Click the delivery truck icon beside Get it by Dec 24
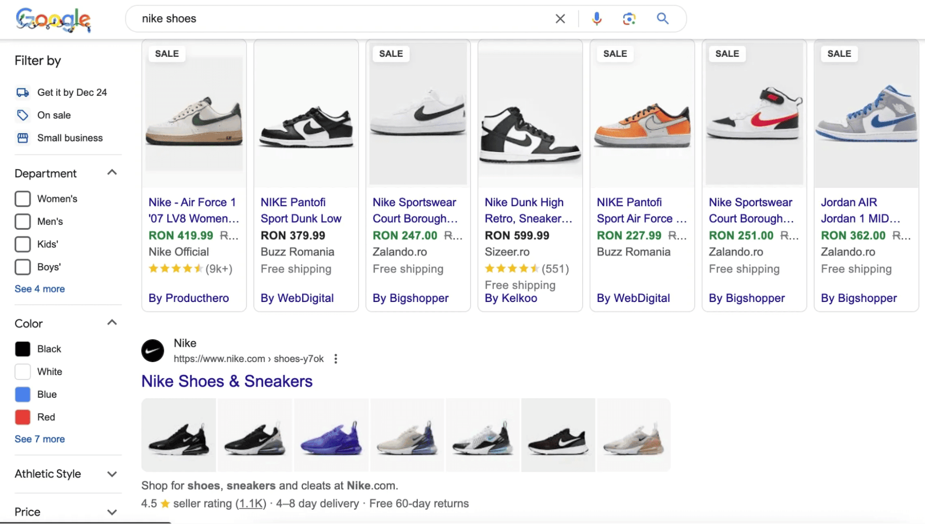Image resolution: width=925 pixels, height=524 pixels. pyautogui.click(x=22, y=92)
